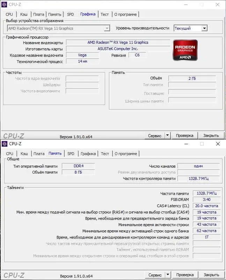Click the CPU-Z app icon in top window title bar
The height and width of the screenshot is (280, 226).
[4, 5]
